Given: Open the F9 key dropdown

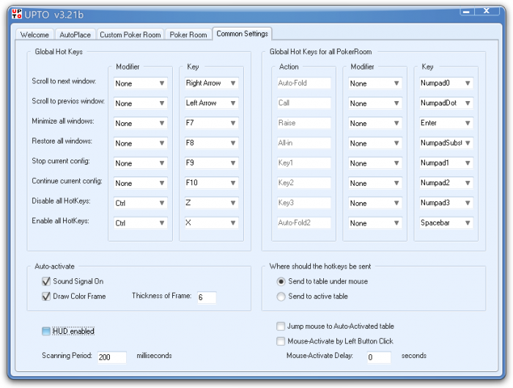Looking at the screenshot, I should pyautogui.click(x=211, y=163).
